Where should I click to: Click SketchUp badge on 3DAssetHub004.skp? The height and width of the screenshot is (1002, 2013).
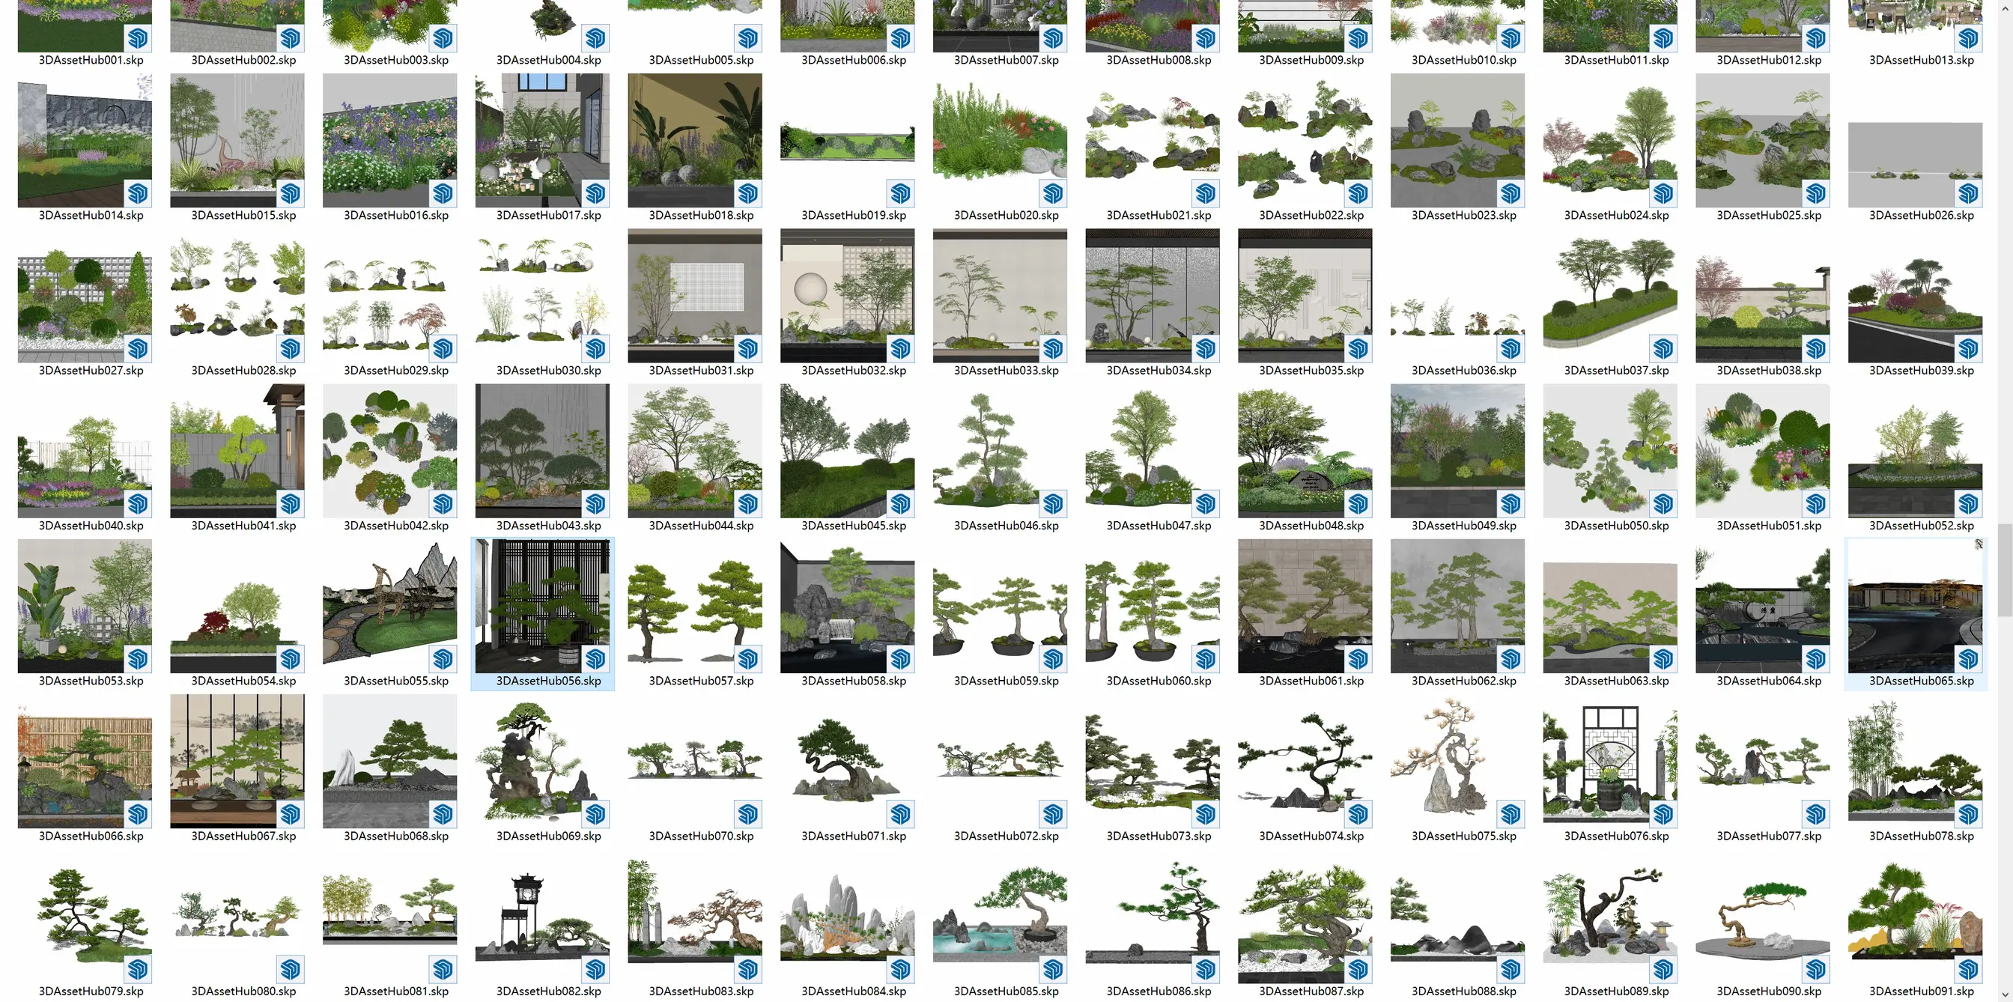click(595, 38)
